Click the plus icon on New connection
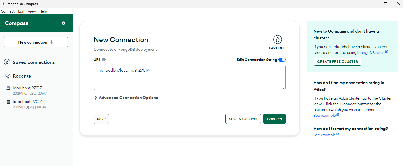Screen dimensions: 403x166 click(51, 42)
